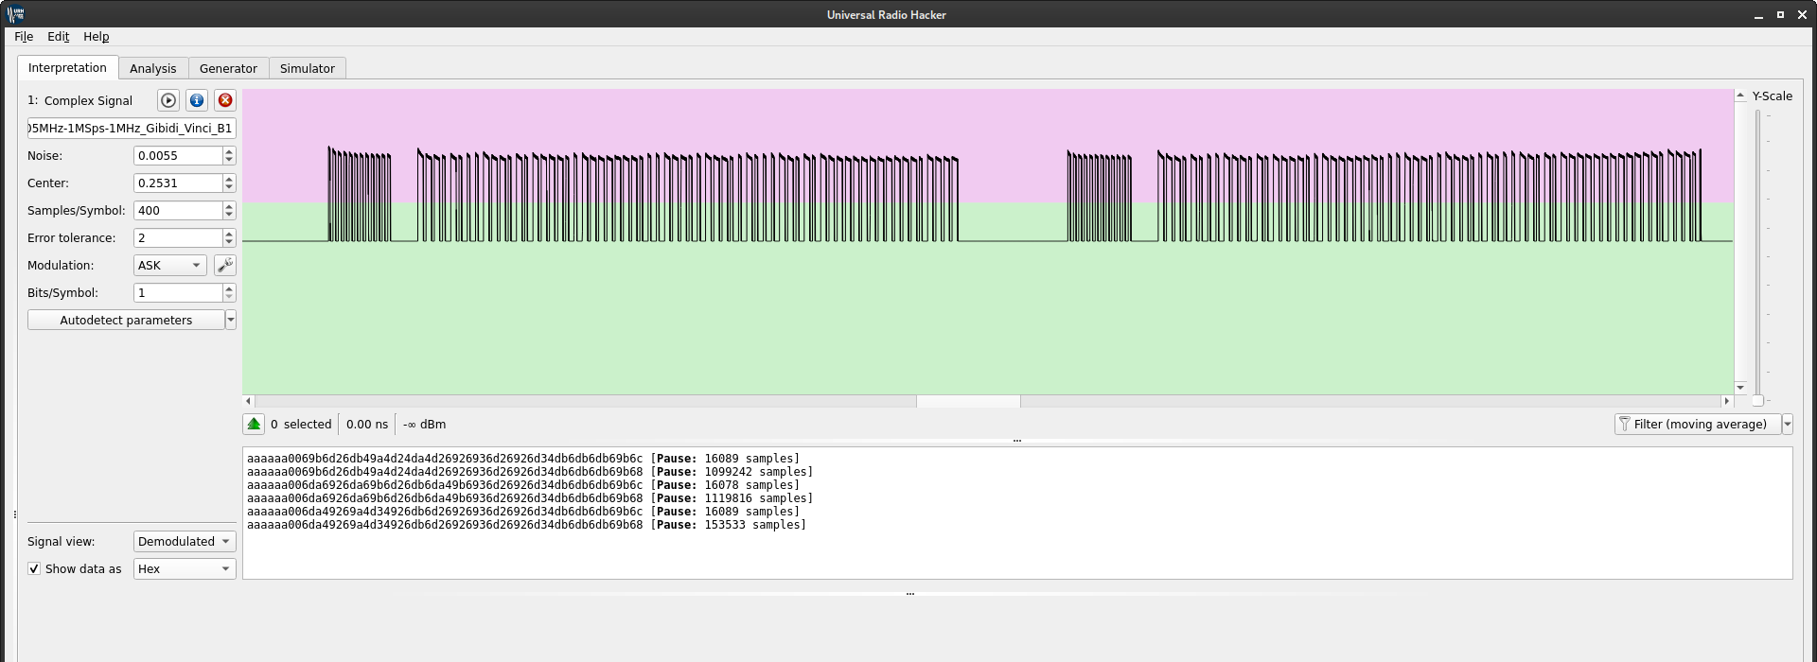Open the Edit menu
This screenshot has height=662, width=1817.
pyautogui.click(x=59, y=37)
